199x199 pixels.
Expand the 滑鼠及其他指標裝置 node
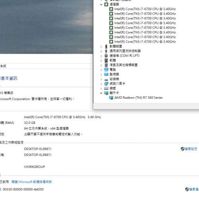[x=101, y=65]
